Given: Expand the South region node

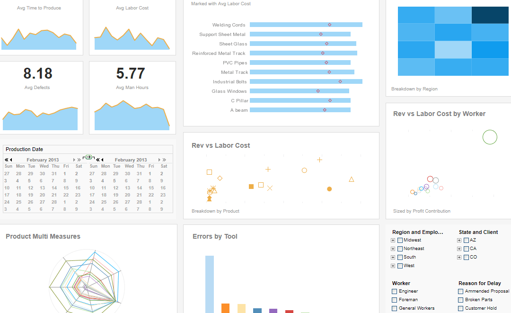Looking at the screenshot, I should pos(393,257).
